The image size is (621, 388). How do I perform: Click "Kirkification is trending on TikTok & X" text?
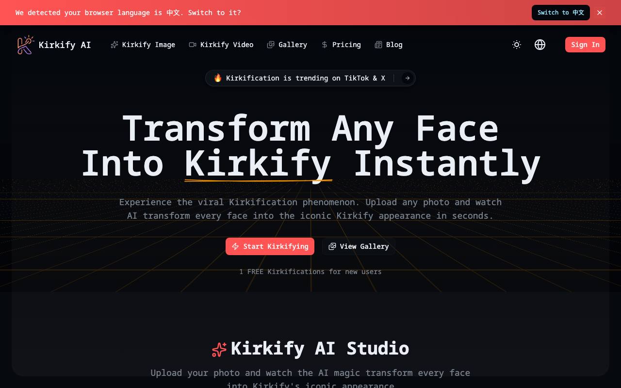pos(306,78)
